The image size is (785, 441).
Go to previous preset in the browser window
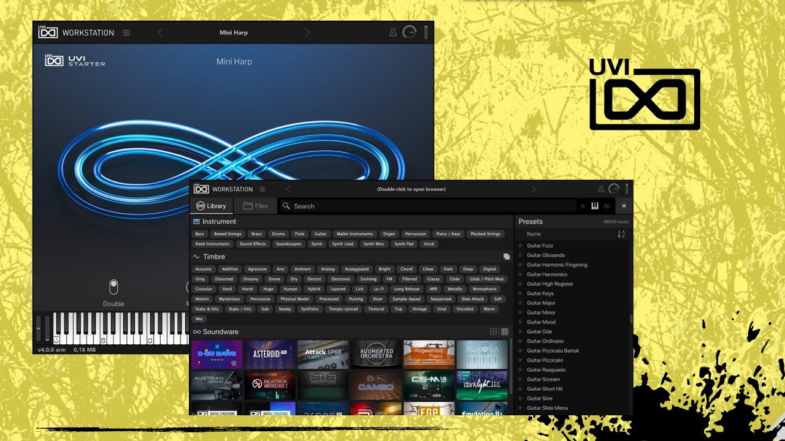(289, 189)
